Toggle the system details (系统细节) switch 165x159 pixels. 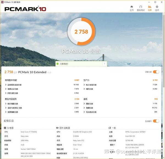click(156, 121)
